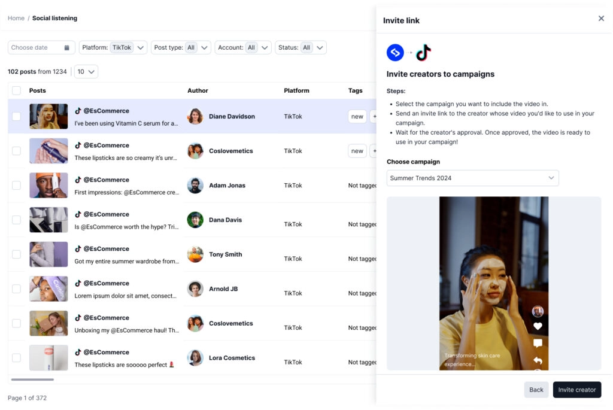The height and width of the screenshot is (410, 613).
Task: Check the Dana Davis post checkbox
Action: 16,220
